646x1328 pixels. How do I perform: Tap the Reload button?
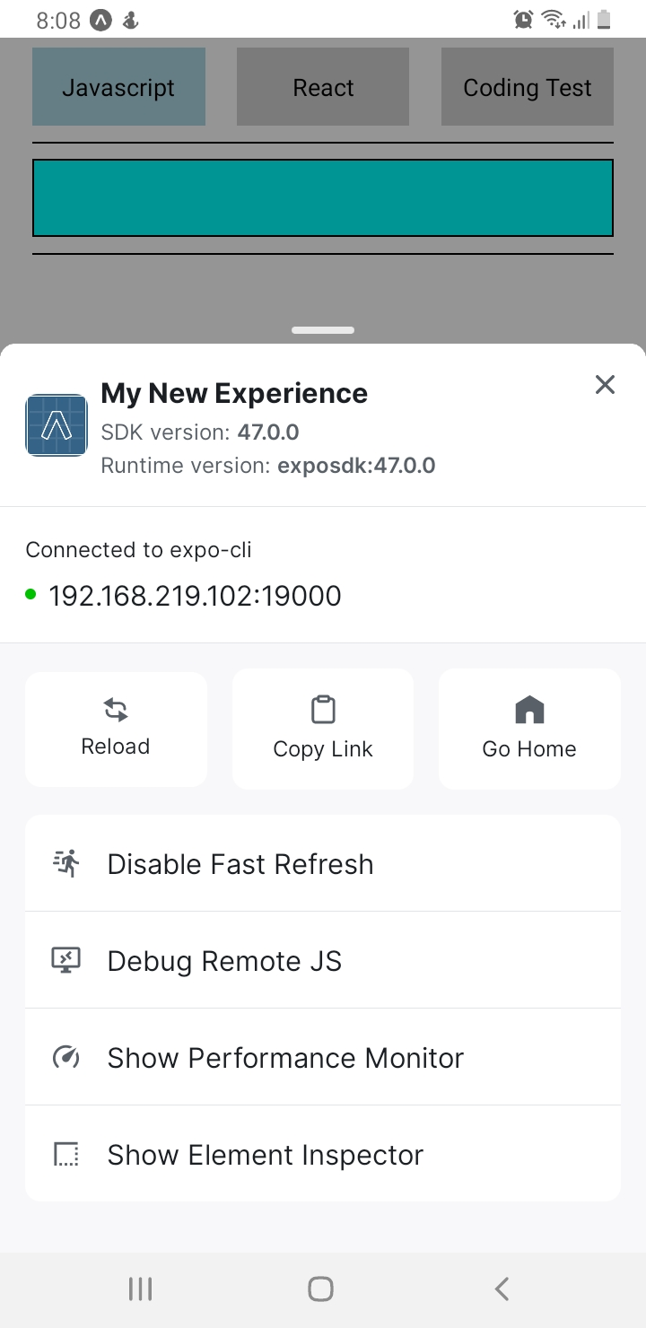click(x=116, y=730)
